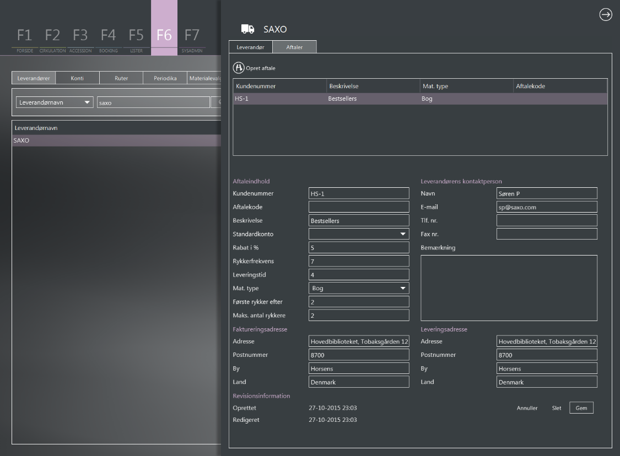Switch to the Leverandør tab in SAXO panel
This screenshot has width=620, height=456.
[x=250, y=47]
